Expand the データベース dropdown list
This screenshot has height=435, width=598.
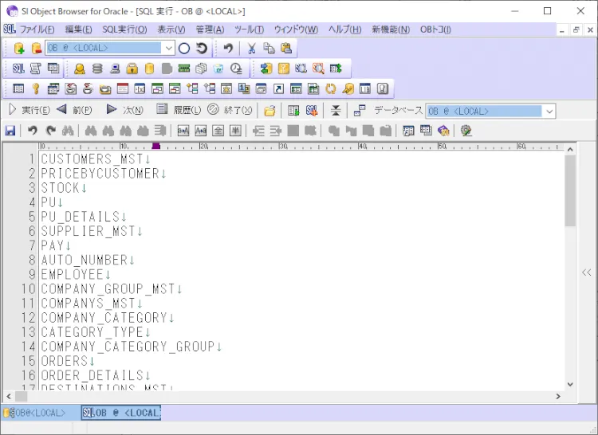(x=549, y=112)
